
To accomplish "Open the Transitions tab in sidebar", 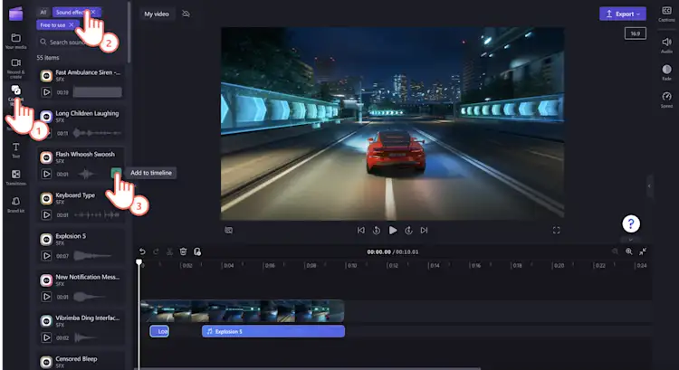I will (16, 177).
